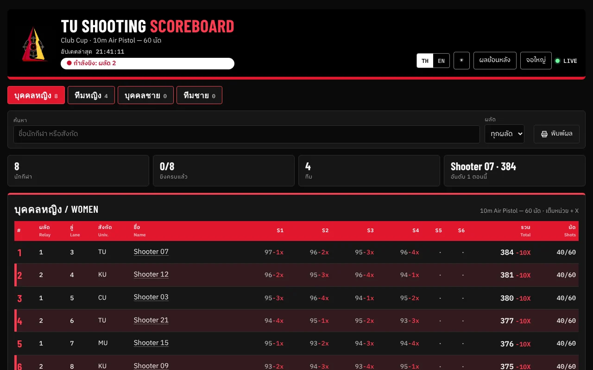Click the ผลย้อนหลัง button
The height and width of the screenshot is (370, 593).
pos(495,61)
